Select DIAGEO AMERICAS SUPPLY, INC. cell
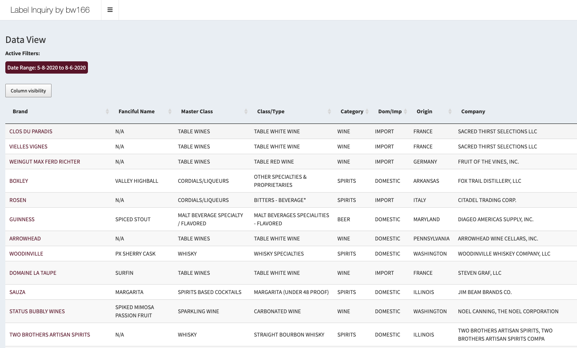This screenshot has width=577, height=348. click(496, 219)
